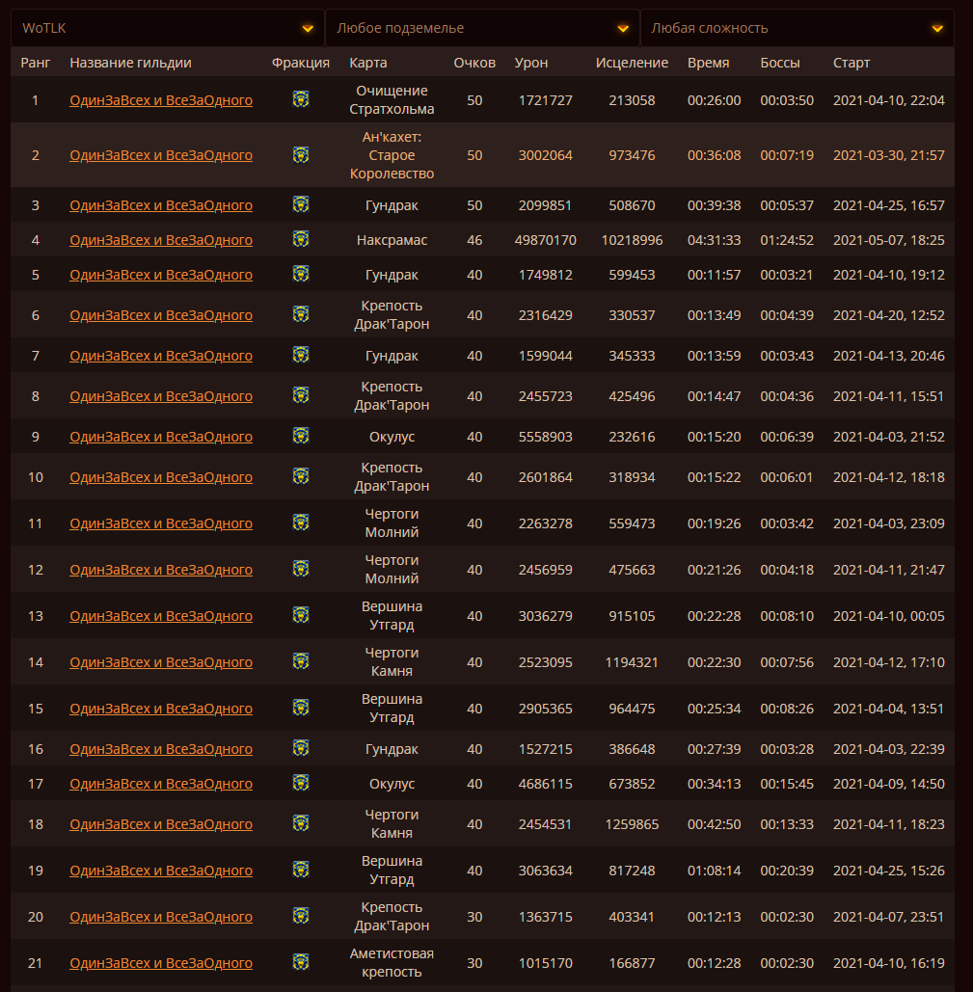Sort by the Время column header
The width and height of the screenshot is (973, 992).
tap(708, 63)
